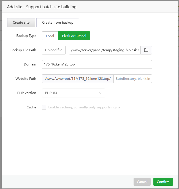Click the Subdirectory input box
This screenshot has height=189, width=179.
click(x=132, y=79)
